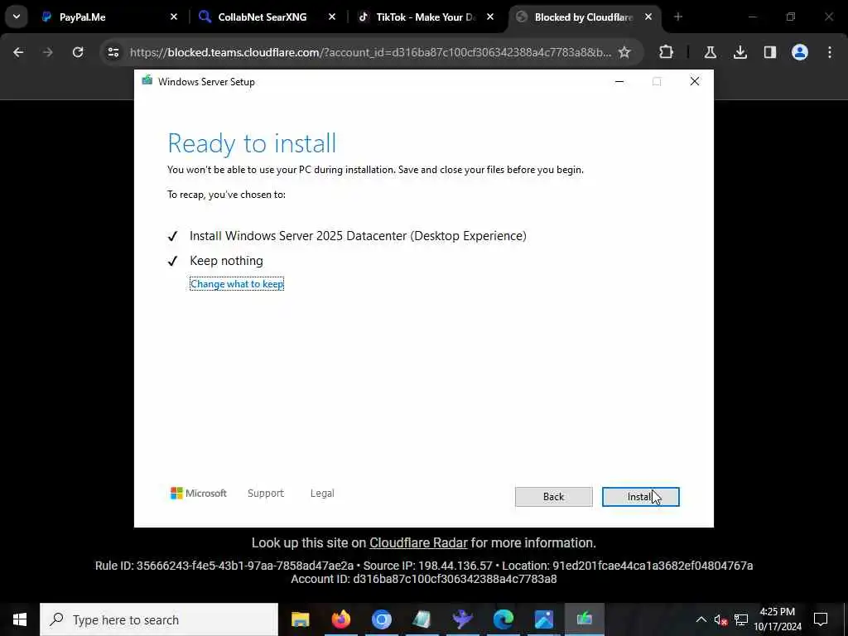Go back in browser history
The height and width of the screenshot is (636, 848).
coord(18,52)
